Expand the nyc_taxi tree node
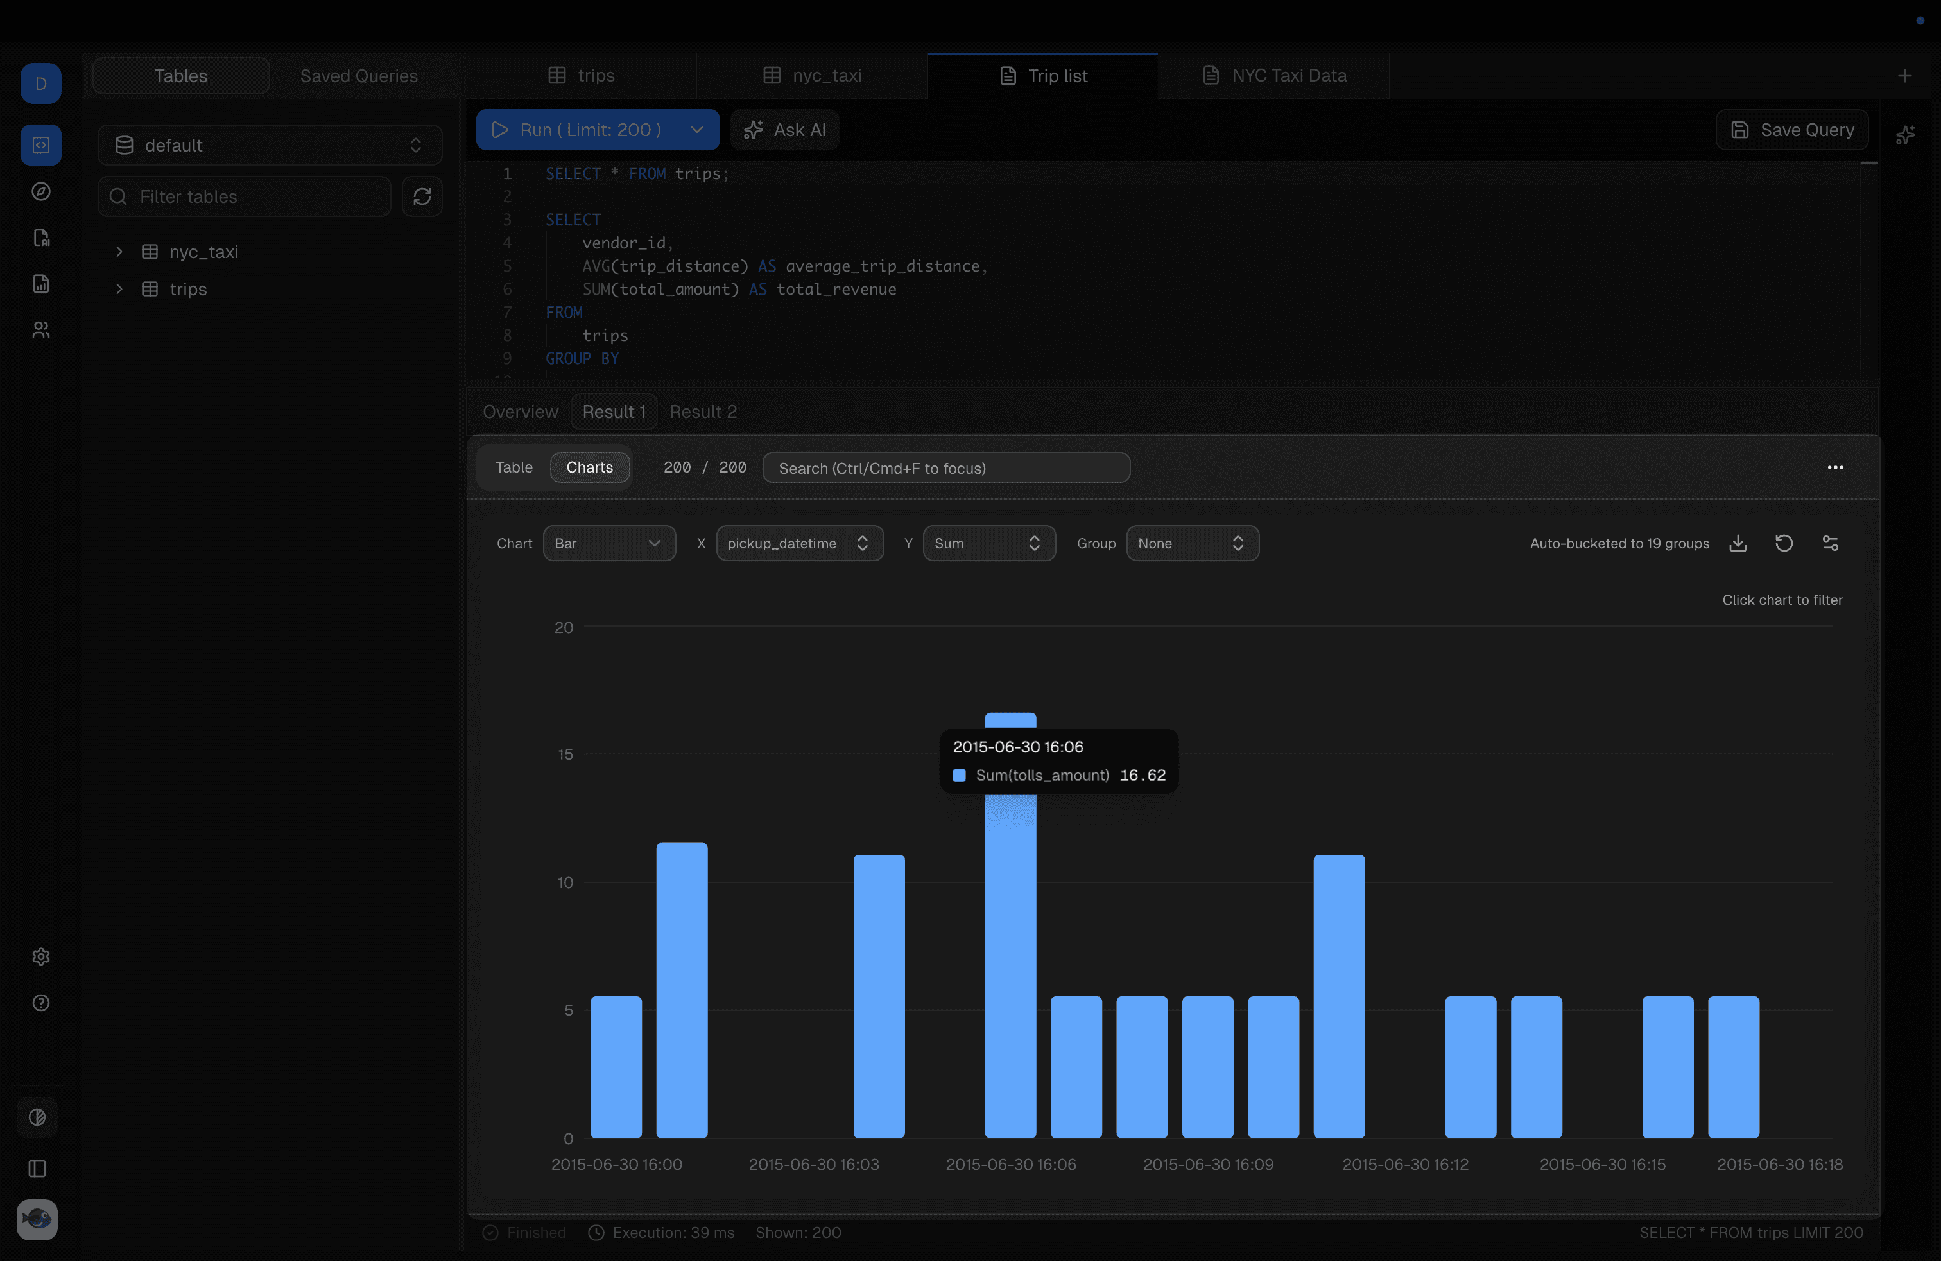 (119, 252)
